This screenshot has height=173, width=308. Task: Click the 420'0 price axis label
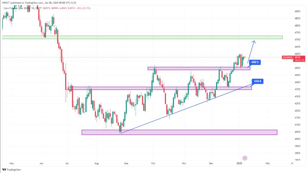point(298,111)
